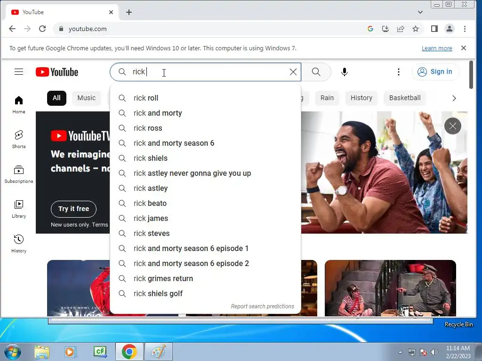Open the Windows Start menu
This screenshot has height=361, width=482.
pyautogui.click(x=12, y=352)
